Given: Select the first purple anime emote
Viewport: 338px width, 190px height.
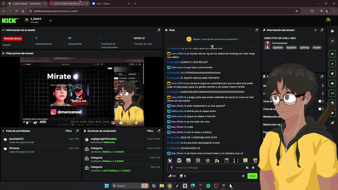Looking at the screenshot, I should [x=170, y=160].
